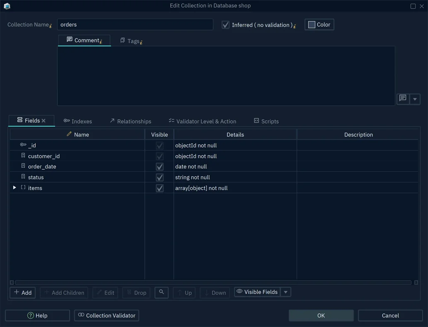Open the comment editor dropdown arrow
428x327 pixels.
(x=415, y=99)
